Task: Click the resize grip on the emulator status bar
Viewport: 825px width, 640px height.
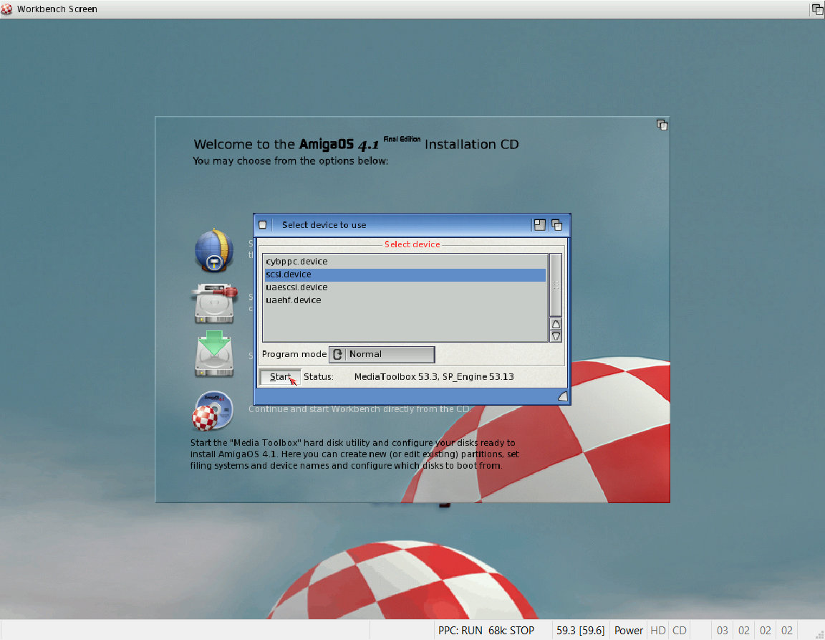Action: (819, 634)
